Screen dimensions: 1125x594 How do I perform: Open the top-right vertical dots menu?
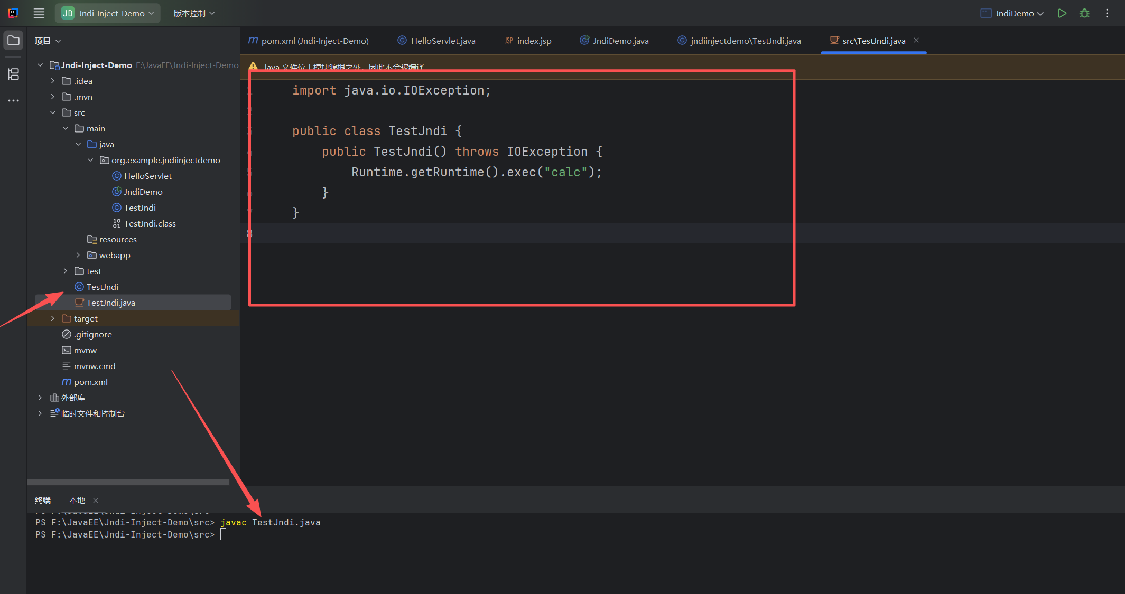(1107, 13)
